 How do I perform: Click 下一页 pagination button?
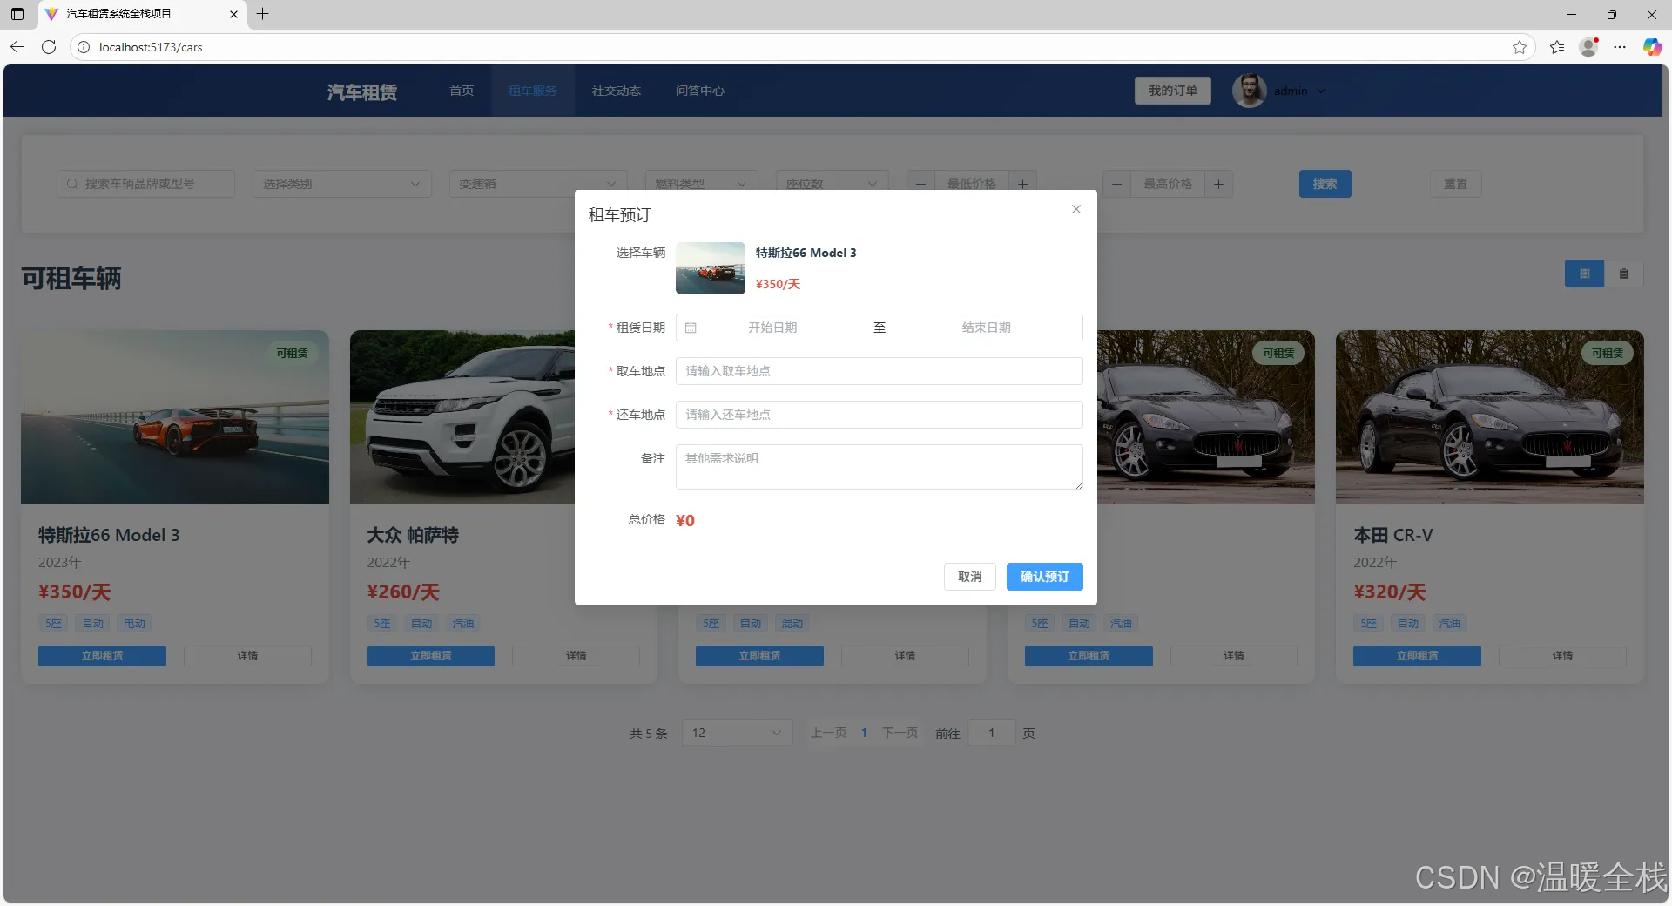click(x=900, y=733)
